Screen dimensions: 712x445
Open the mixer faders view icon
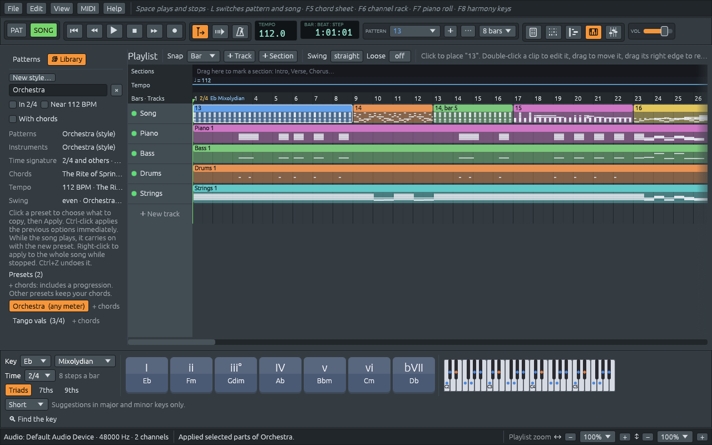coord(613,32)
